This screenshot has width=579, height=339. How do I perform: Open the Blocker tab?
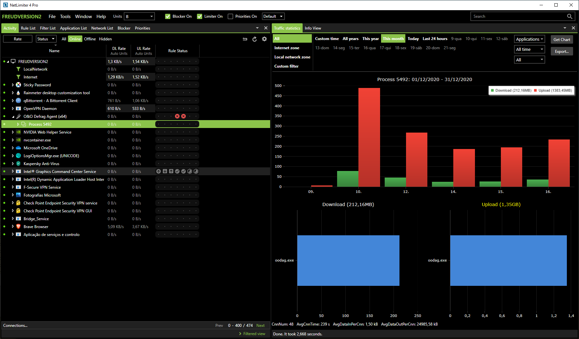coord(124,28)
